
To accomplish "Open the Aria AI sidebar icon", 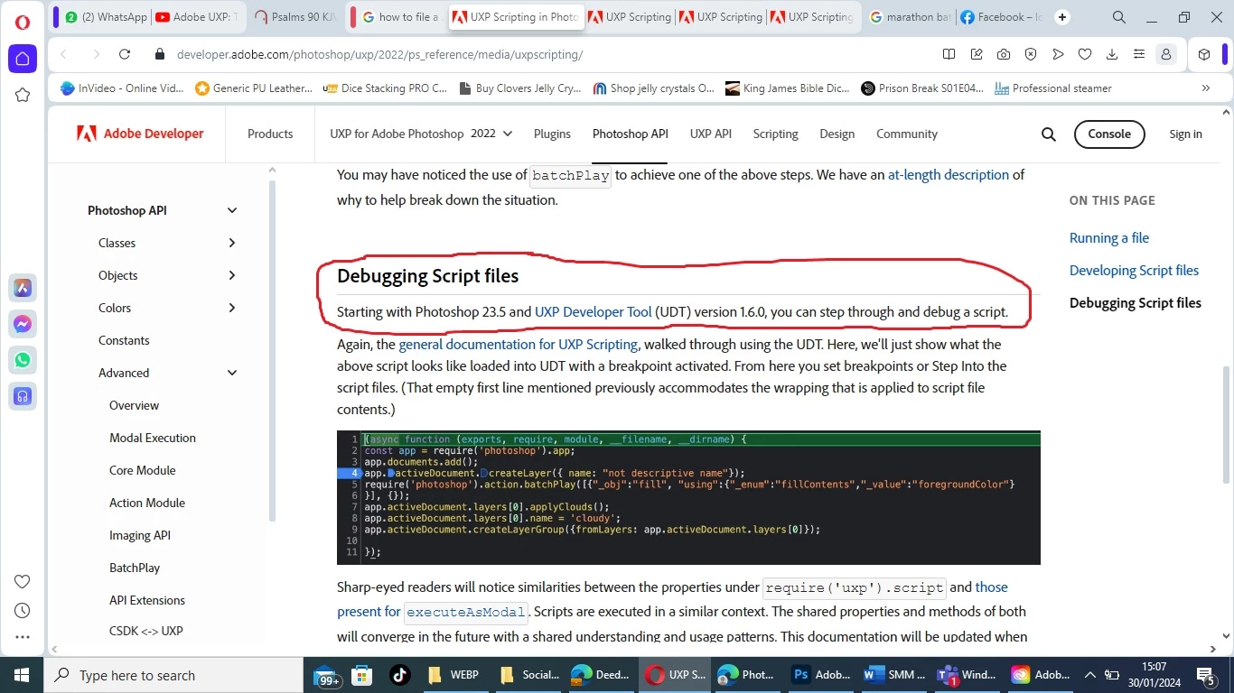I will 23,289.
